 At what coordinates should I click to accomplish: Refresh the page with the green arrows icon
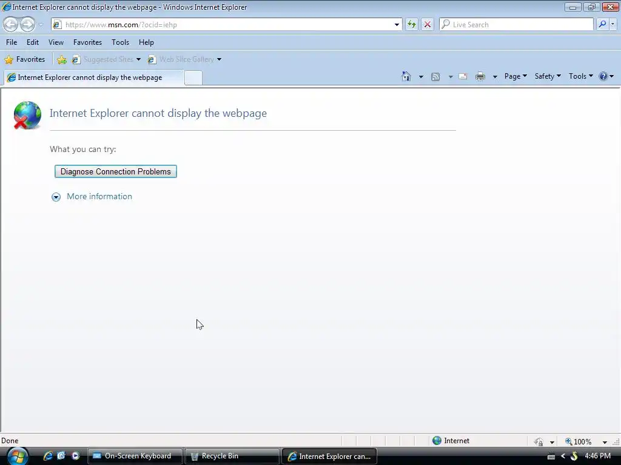click(412, 24)
